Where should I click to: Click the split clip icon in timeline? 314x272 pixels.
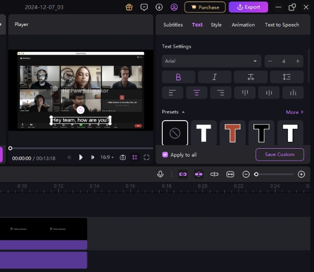pyautogui.click(x=214, y=174)
